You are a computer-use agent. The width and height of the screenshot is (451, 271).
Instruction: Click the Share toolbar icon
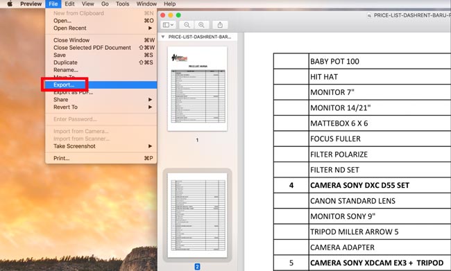[220, 25]
